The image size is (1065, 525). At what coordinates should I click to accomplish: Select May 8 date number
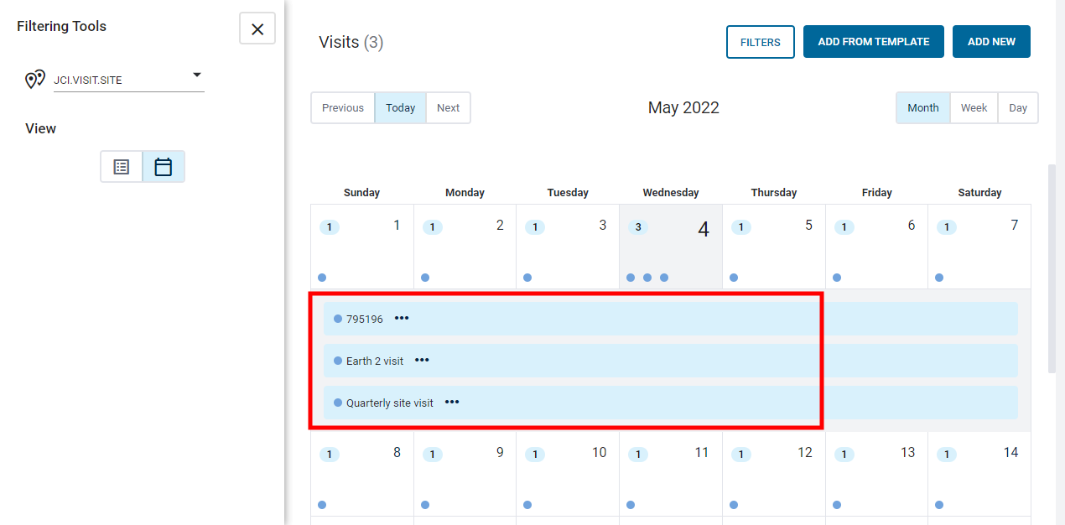397,453
